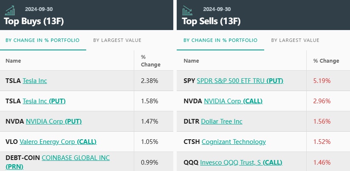
Task: Click the Top Buys '% Change' column header
Action: pyautogui.click(x=150, y=61)
